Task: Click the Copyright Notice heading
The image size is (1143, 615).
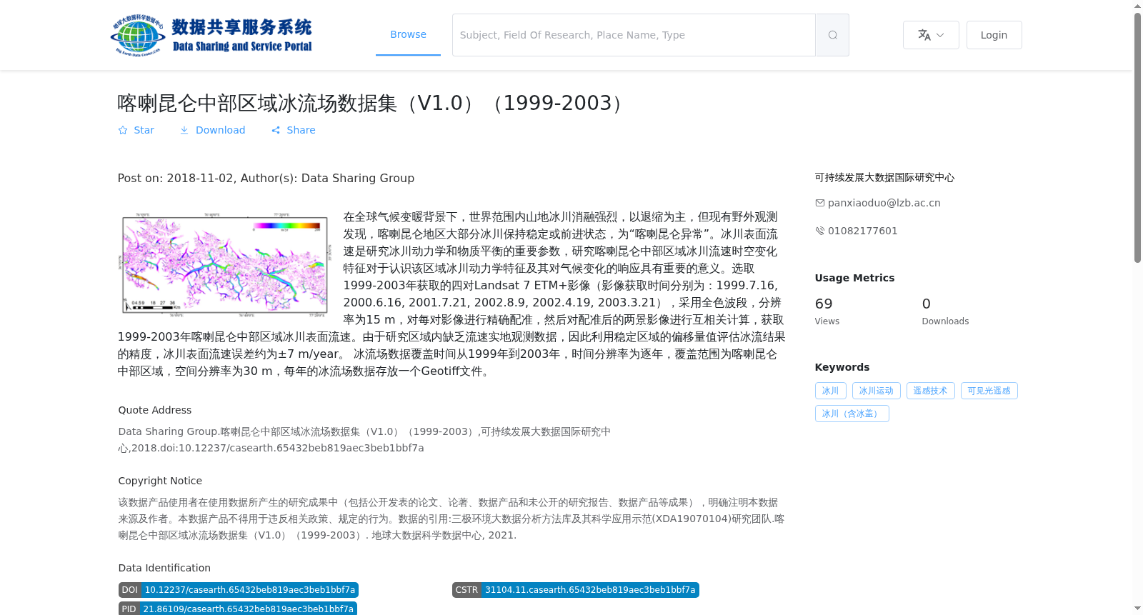Action: coord(160,481)
